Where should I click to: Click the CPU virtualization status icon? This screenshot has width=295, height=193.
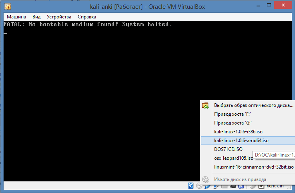click(x=241, y=187)
